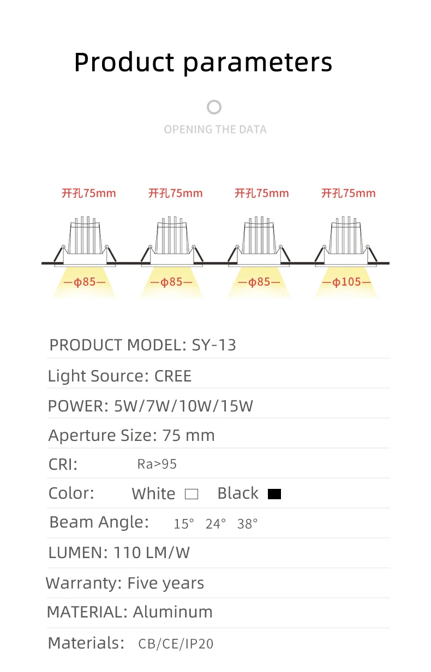This screenshot has width=431, height=672.
Task: Click the CB/CE/IP20 certification text
Action: tap(176, 644)
